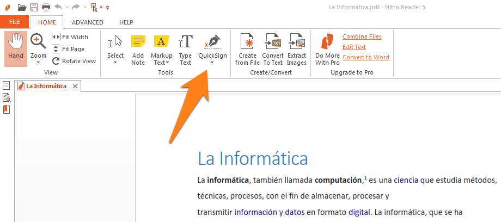Open the Bookmarks sidebar panel
Screen dimensions: 501x222
[7, 109]
